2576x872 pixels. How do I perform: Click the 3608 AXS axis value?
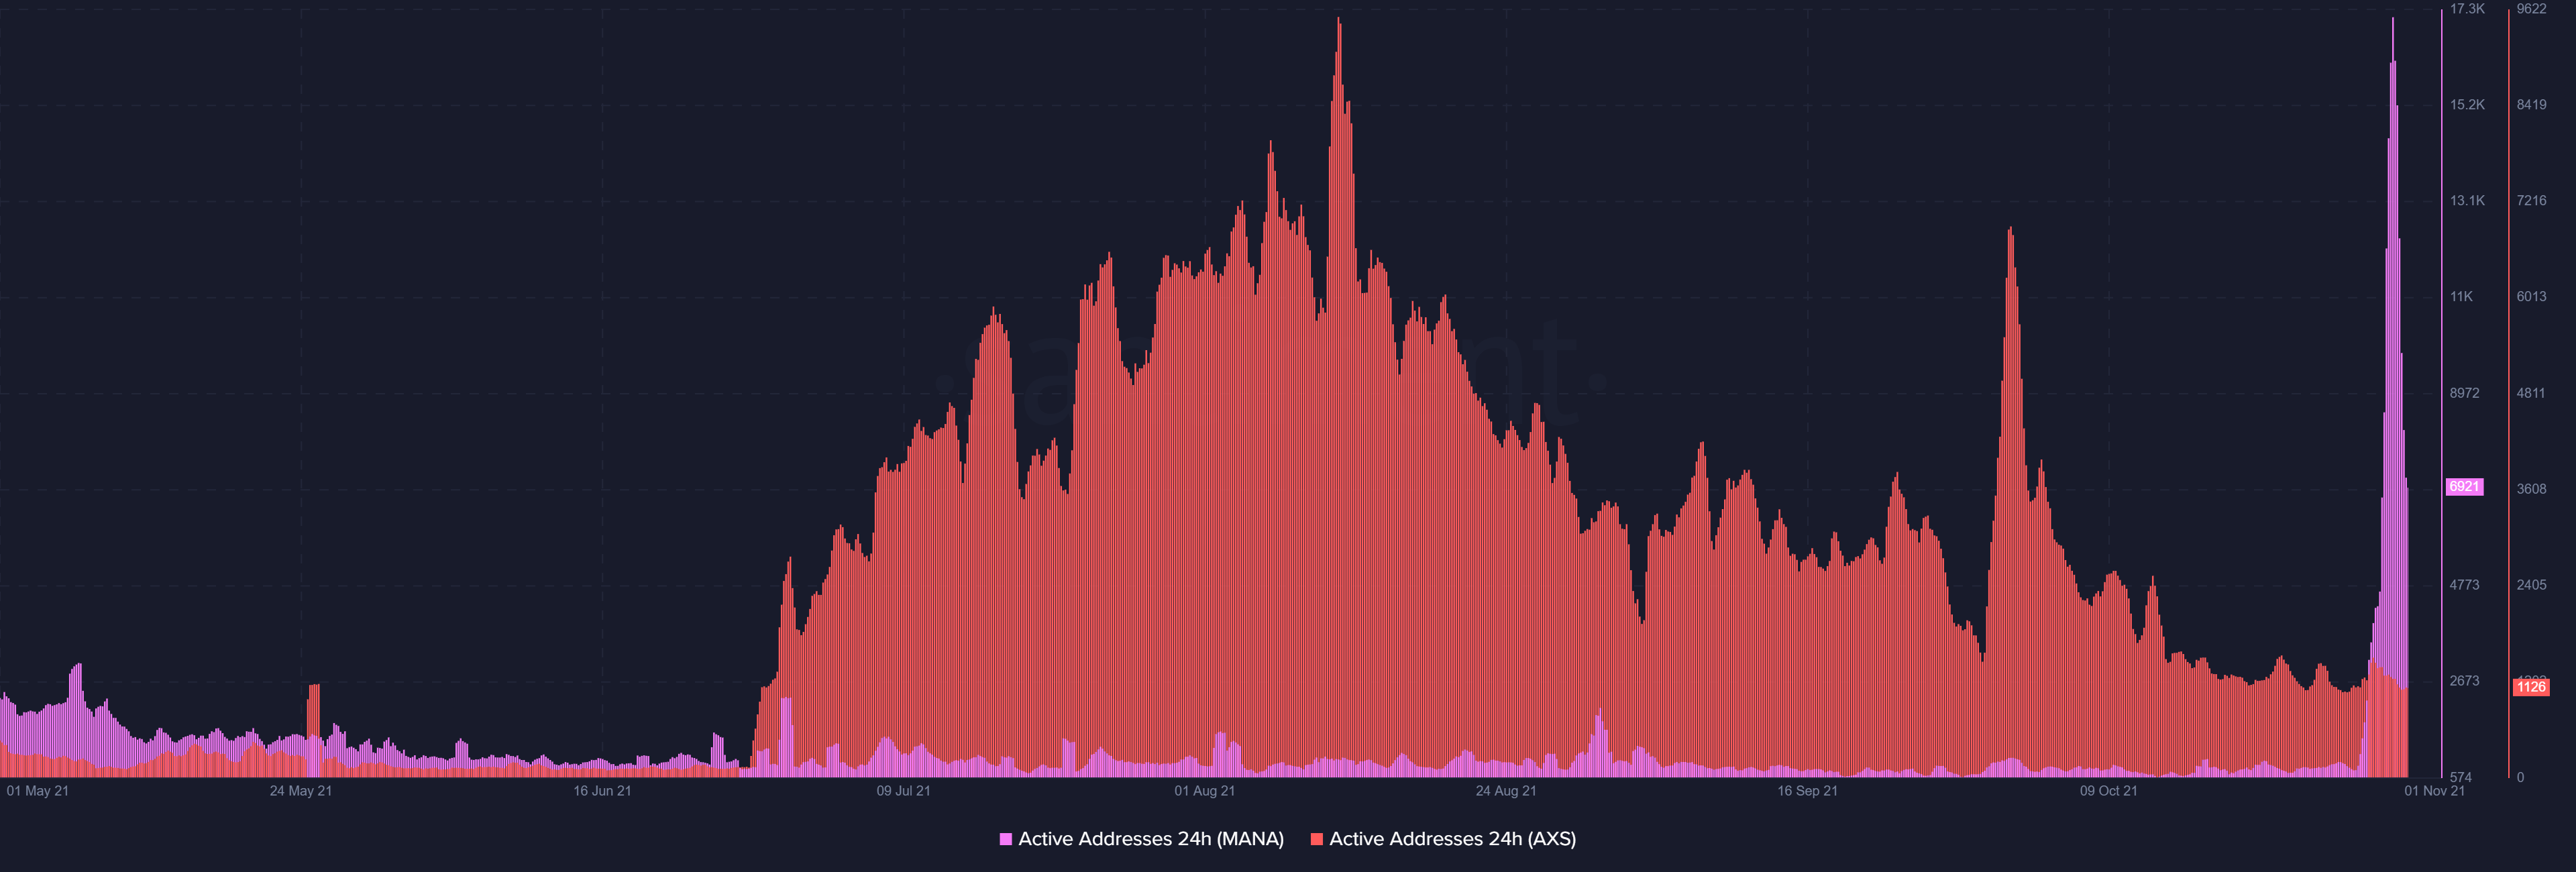(x=2532, y=489)
